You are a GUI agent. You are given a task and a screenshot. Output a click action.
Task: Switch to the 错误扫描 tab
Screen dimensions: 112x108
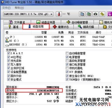[x=86, y=27]
